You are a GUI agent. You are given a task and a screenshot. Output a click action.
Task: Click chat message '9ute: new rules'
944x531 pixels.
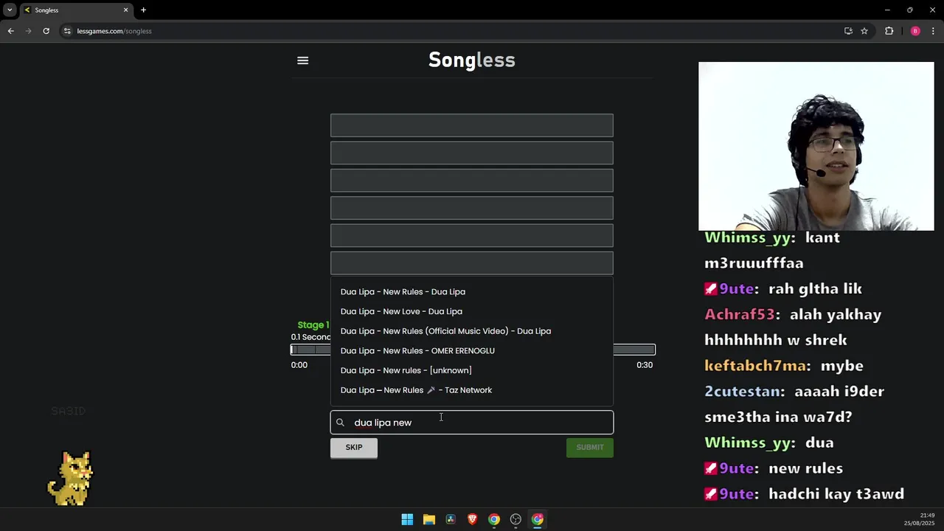click(x=774, y=468)
